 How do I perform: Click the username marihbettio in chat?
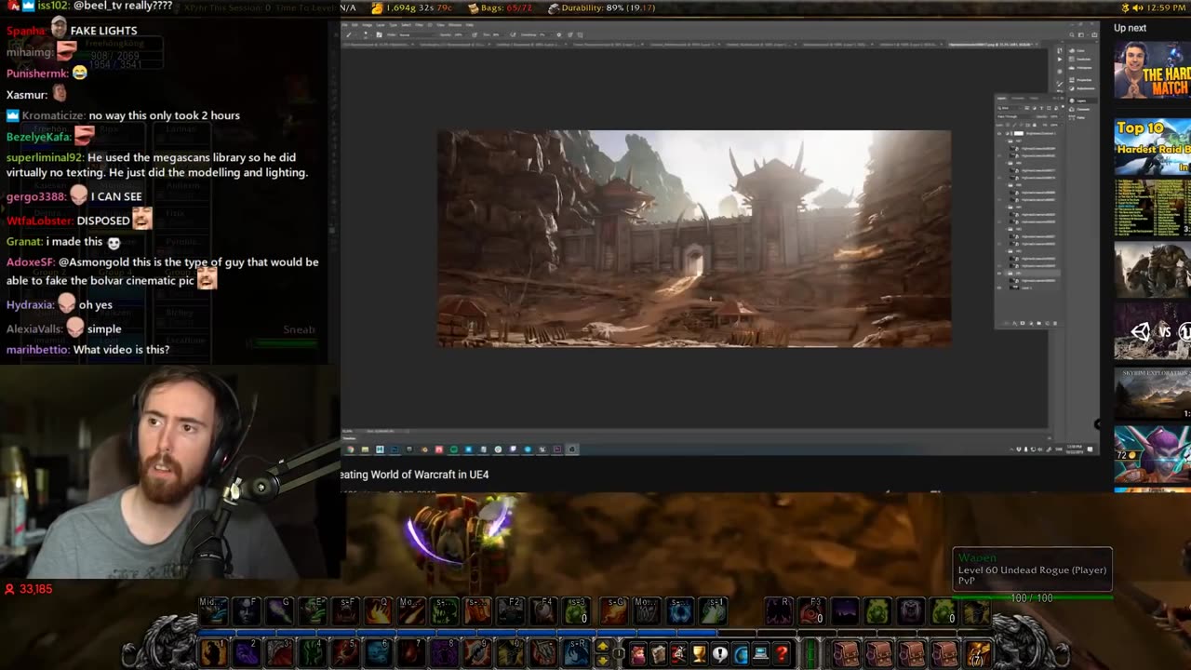[37, 350]
